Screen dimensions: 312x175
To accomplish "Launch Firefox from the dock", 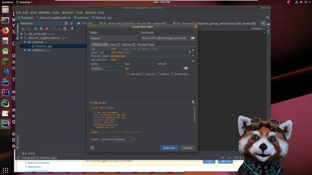I will click(x=5, y=30).
